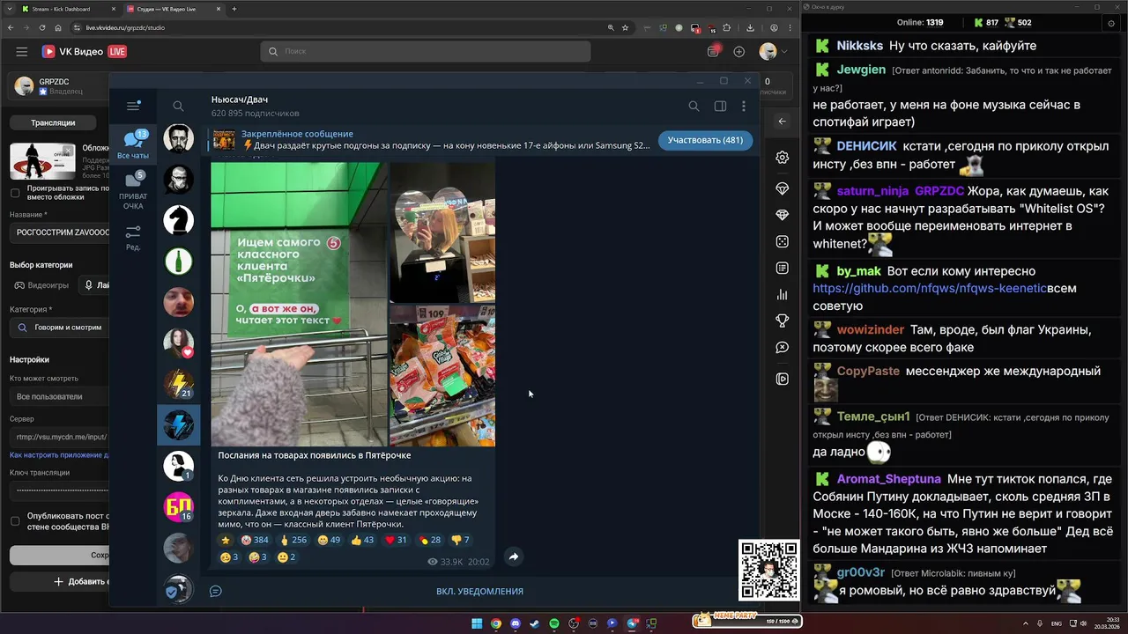This screenshot has width=1128, height=634.
Task: Open the large Пятёрочка banner photo
Action: 299,304
